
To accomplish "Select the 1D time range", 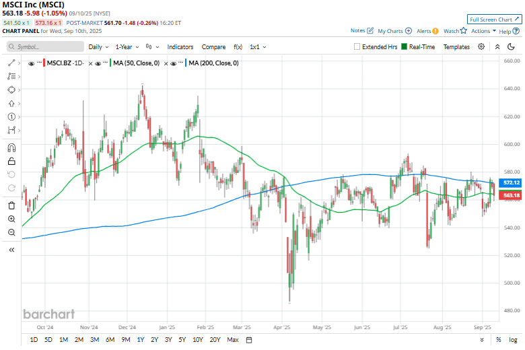I will point(34,340).
